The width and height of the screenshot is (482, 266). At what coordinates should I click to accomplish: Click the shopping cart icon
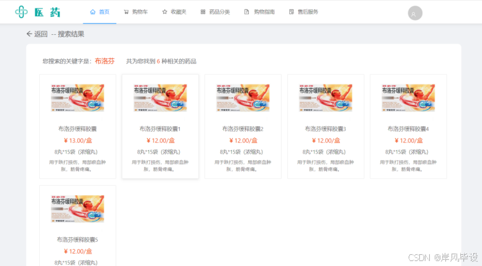click(x=126, y=12)
